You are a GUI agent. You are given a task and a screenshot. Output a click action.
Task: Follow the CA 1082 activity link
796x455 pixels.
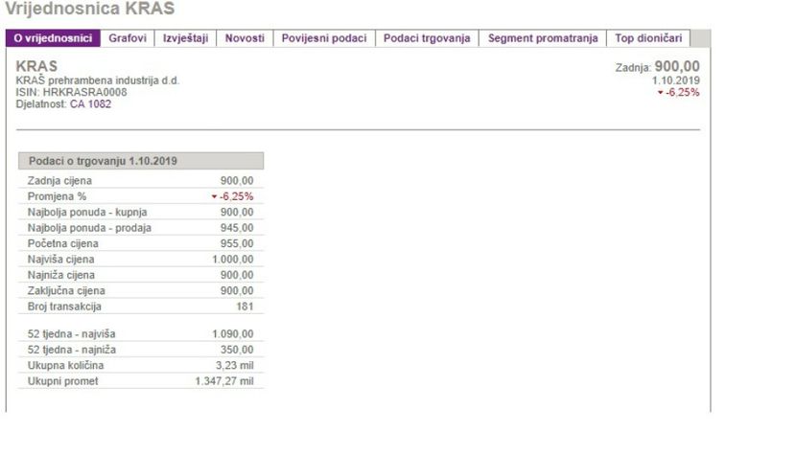(x=90, y=104)
